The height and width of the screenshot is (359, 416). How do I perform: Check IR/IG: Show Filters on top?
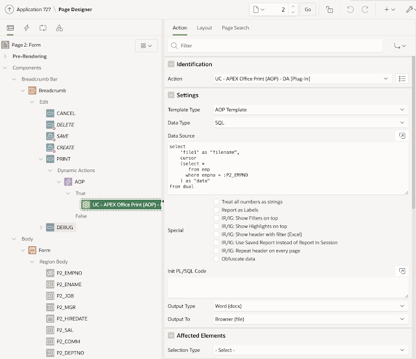click(x=216, y=218)
